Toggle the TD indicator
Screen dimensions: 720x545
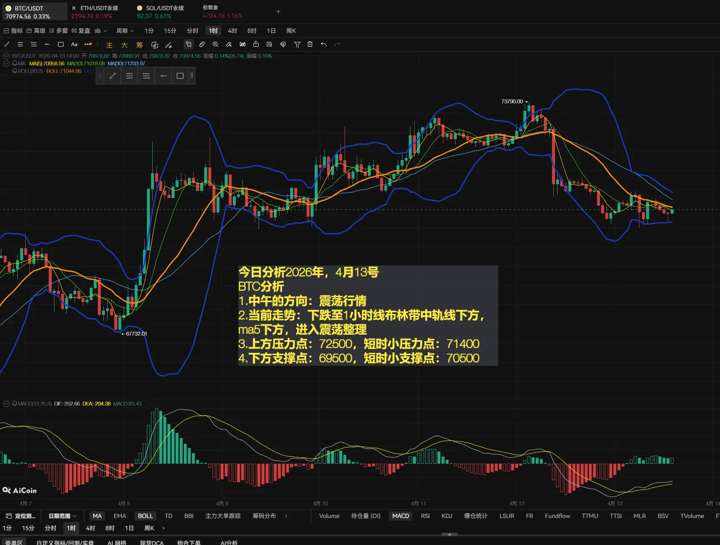click(169, 516)
